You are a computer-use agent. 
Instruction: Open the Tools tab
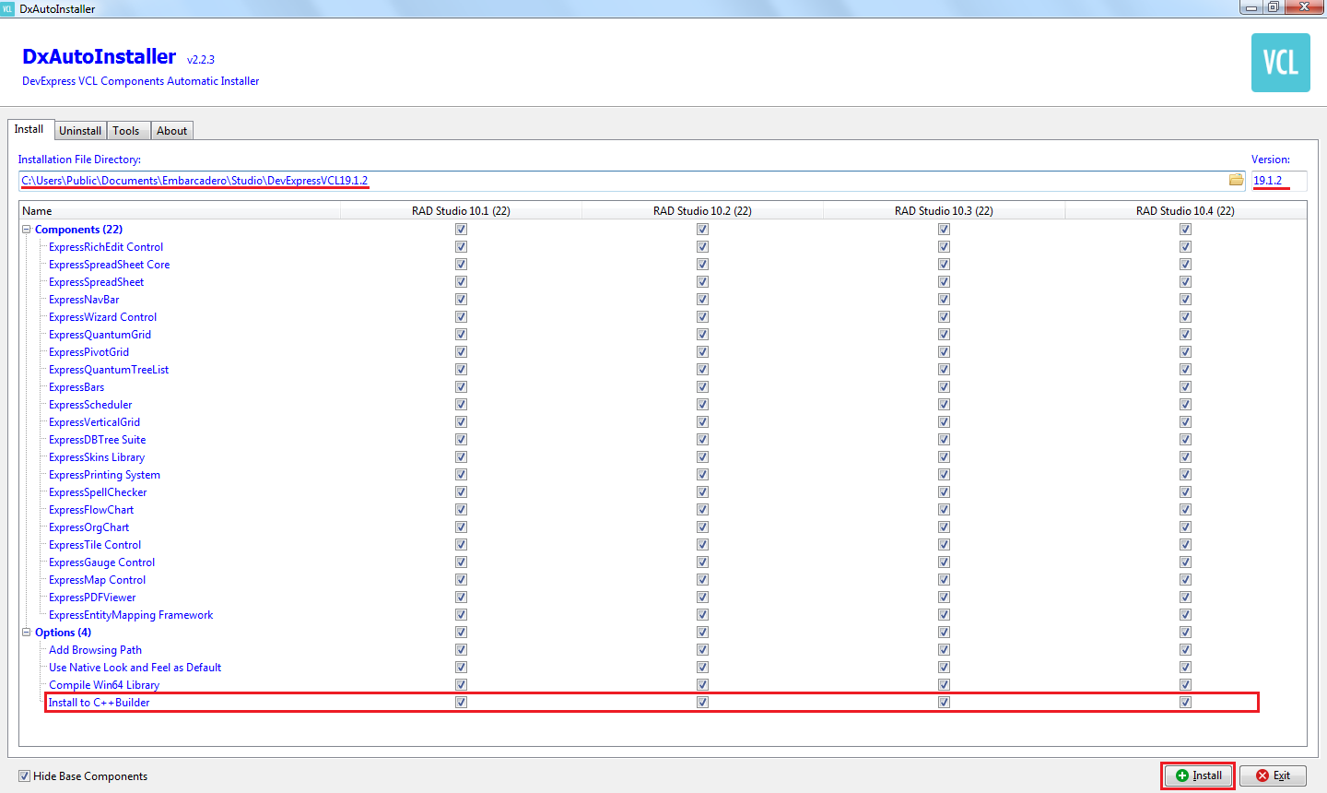(126, 131)
